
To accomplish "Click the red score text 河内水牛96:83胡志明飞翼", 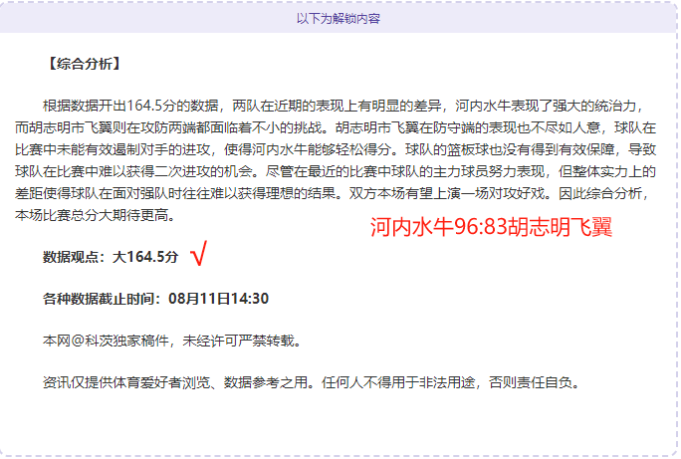I will tap(491, 227).
